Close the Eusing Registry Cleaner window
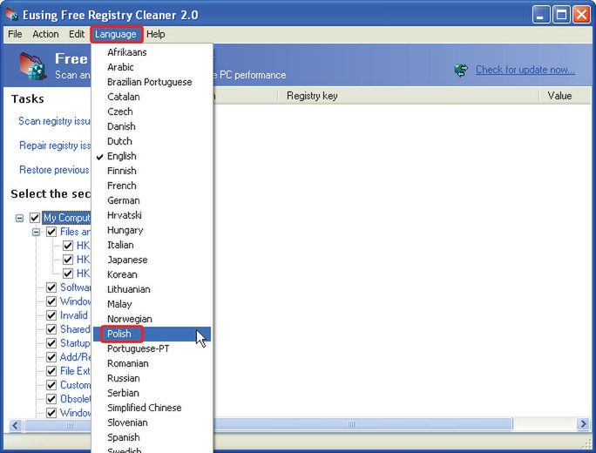596x453 pixels. pos(581,15)
